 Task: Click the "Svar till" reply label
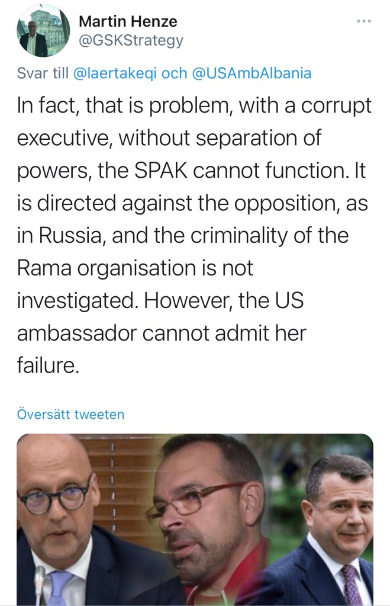[x=43, y=73]
